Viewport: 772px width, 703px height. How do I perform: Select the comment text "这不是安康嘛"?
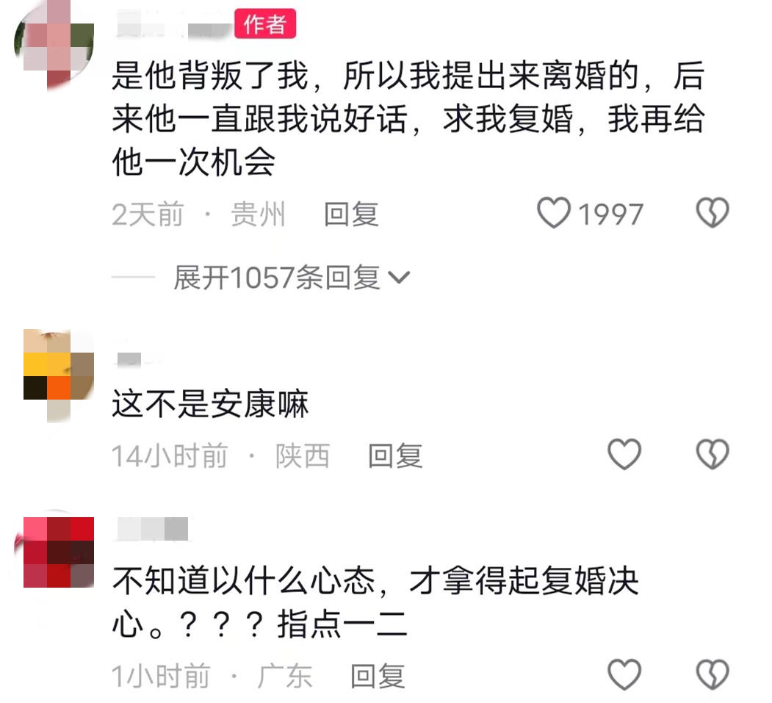point(210,404)
